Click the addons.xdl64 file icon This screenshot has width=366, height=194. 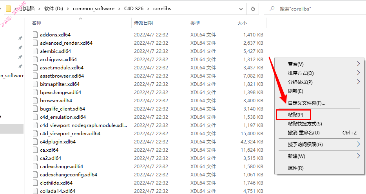point(35,34)
